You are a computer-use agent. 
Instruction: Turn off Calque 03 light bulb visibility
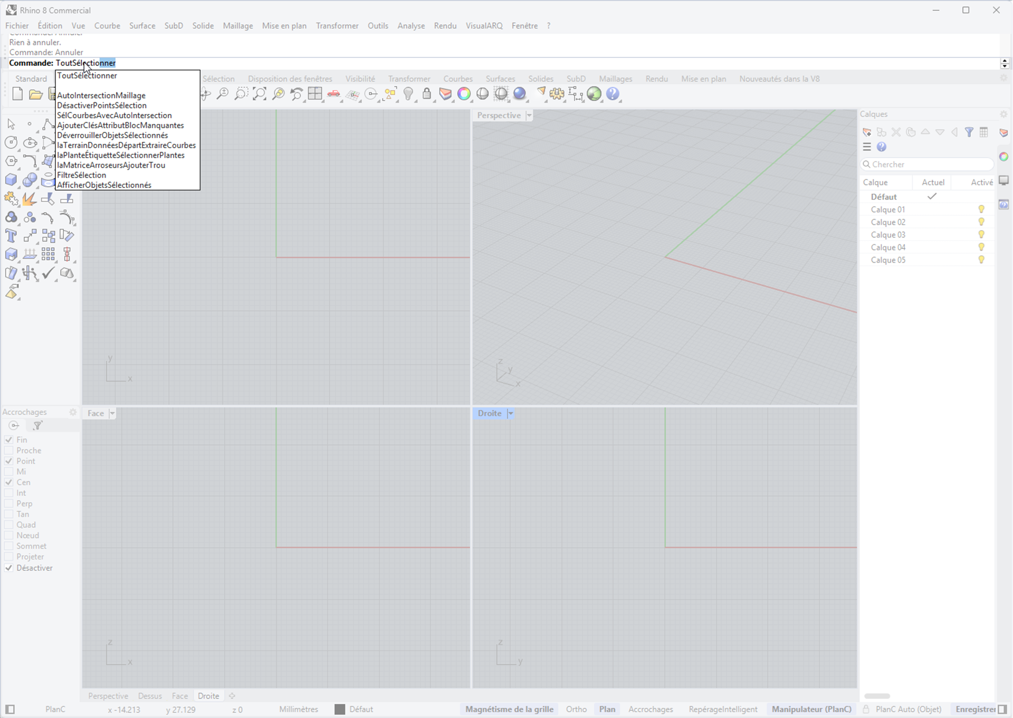pyautogui.click(x=981, y=235)
